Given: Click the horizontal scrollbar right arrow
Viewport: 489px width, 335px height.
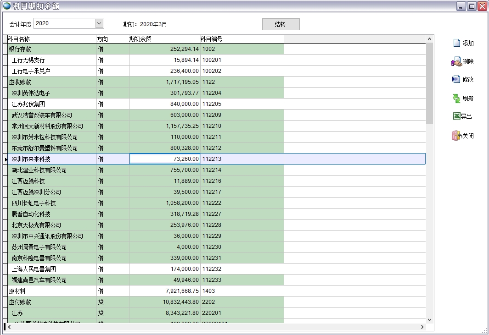Looking at the screenshot, I should point(422,327).
